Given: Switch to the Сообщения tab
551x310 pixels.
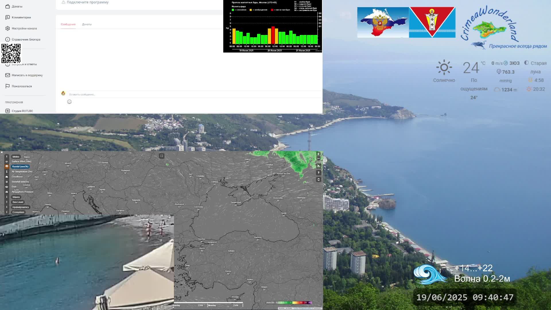Looking at the screenshot, I should point(68,24).
